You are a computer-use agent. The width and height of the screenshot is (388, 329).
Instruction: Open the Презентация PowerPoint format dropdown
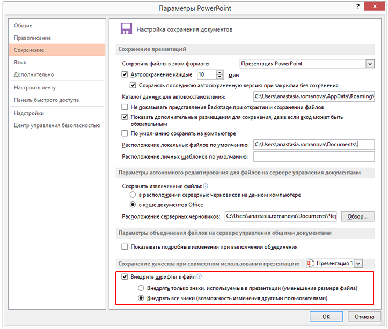click(x=370, y=64)
